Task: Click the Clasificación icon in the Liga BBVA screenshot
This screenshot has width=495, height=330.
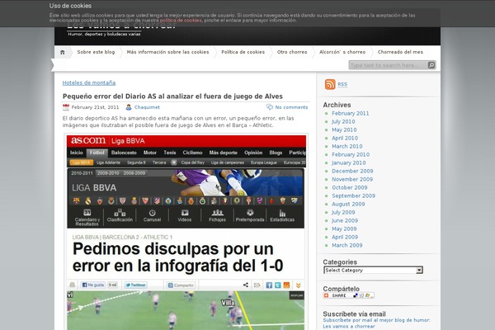Action: pos(120,213)
